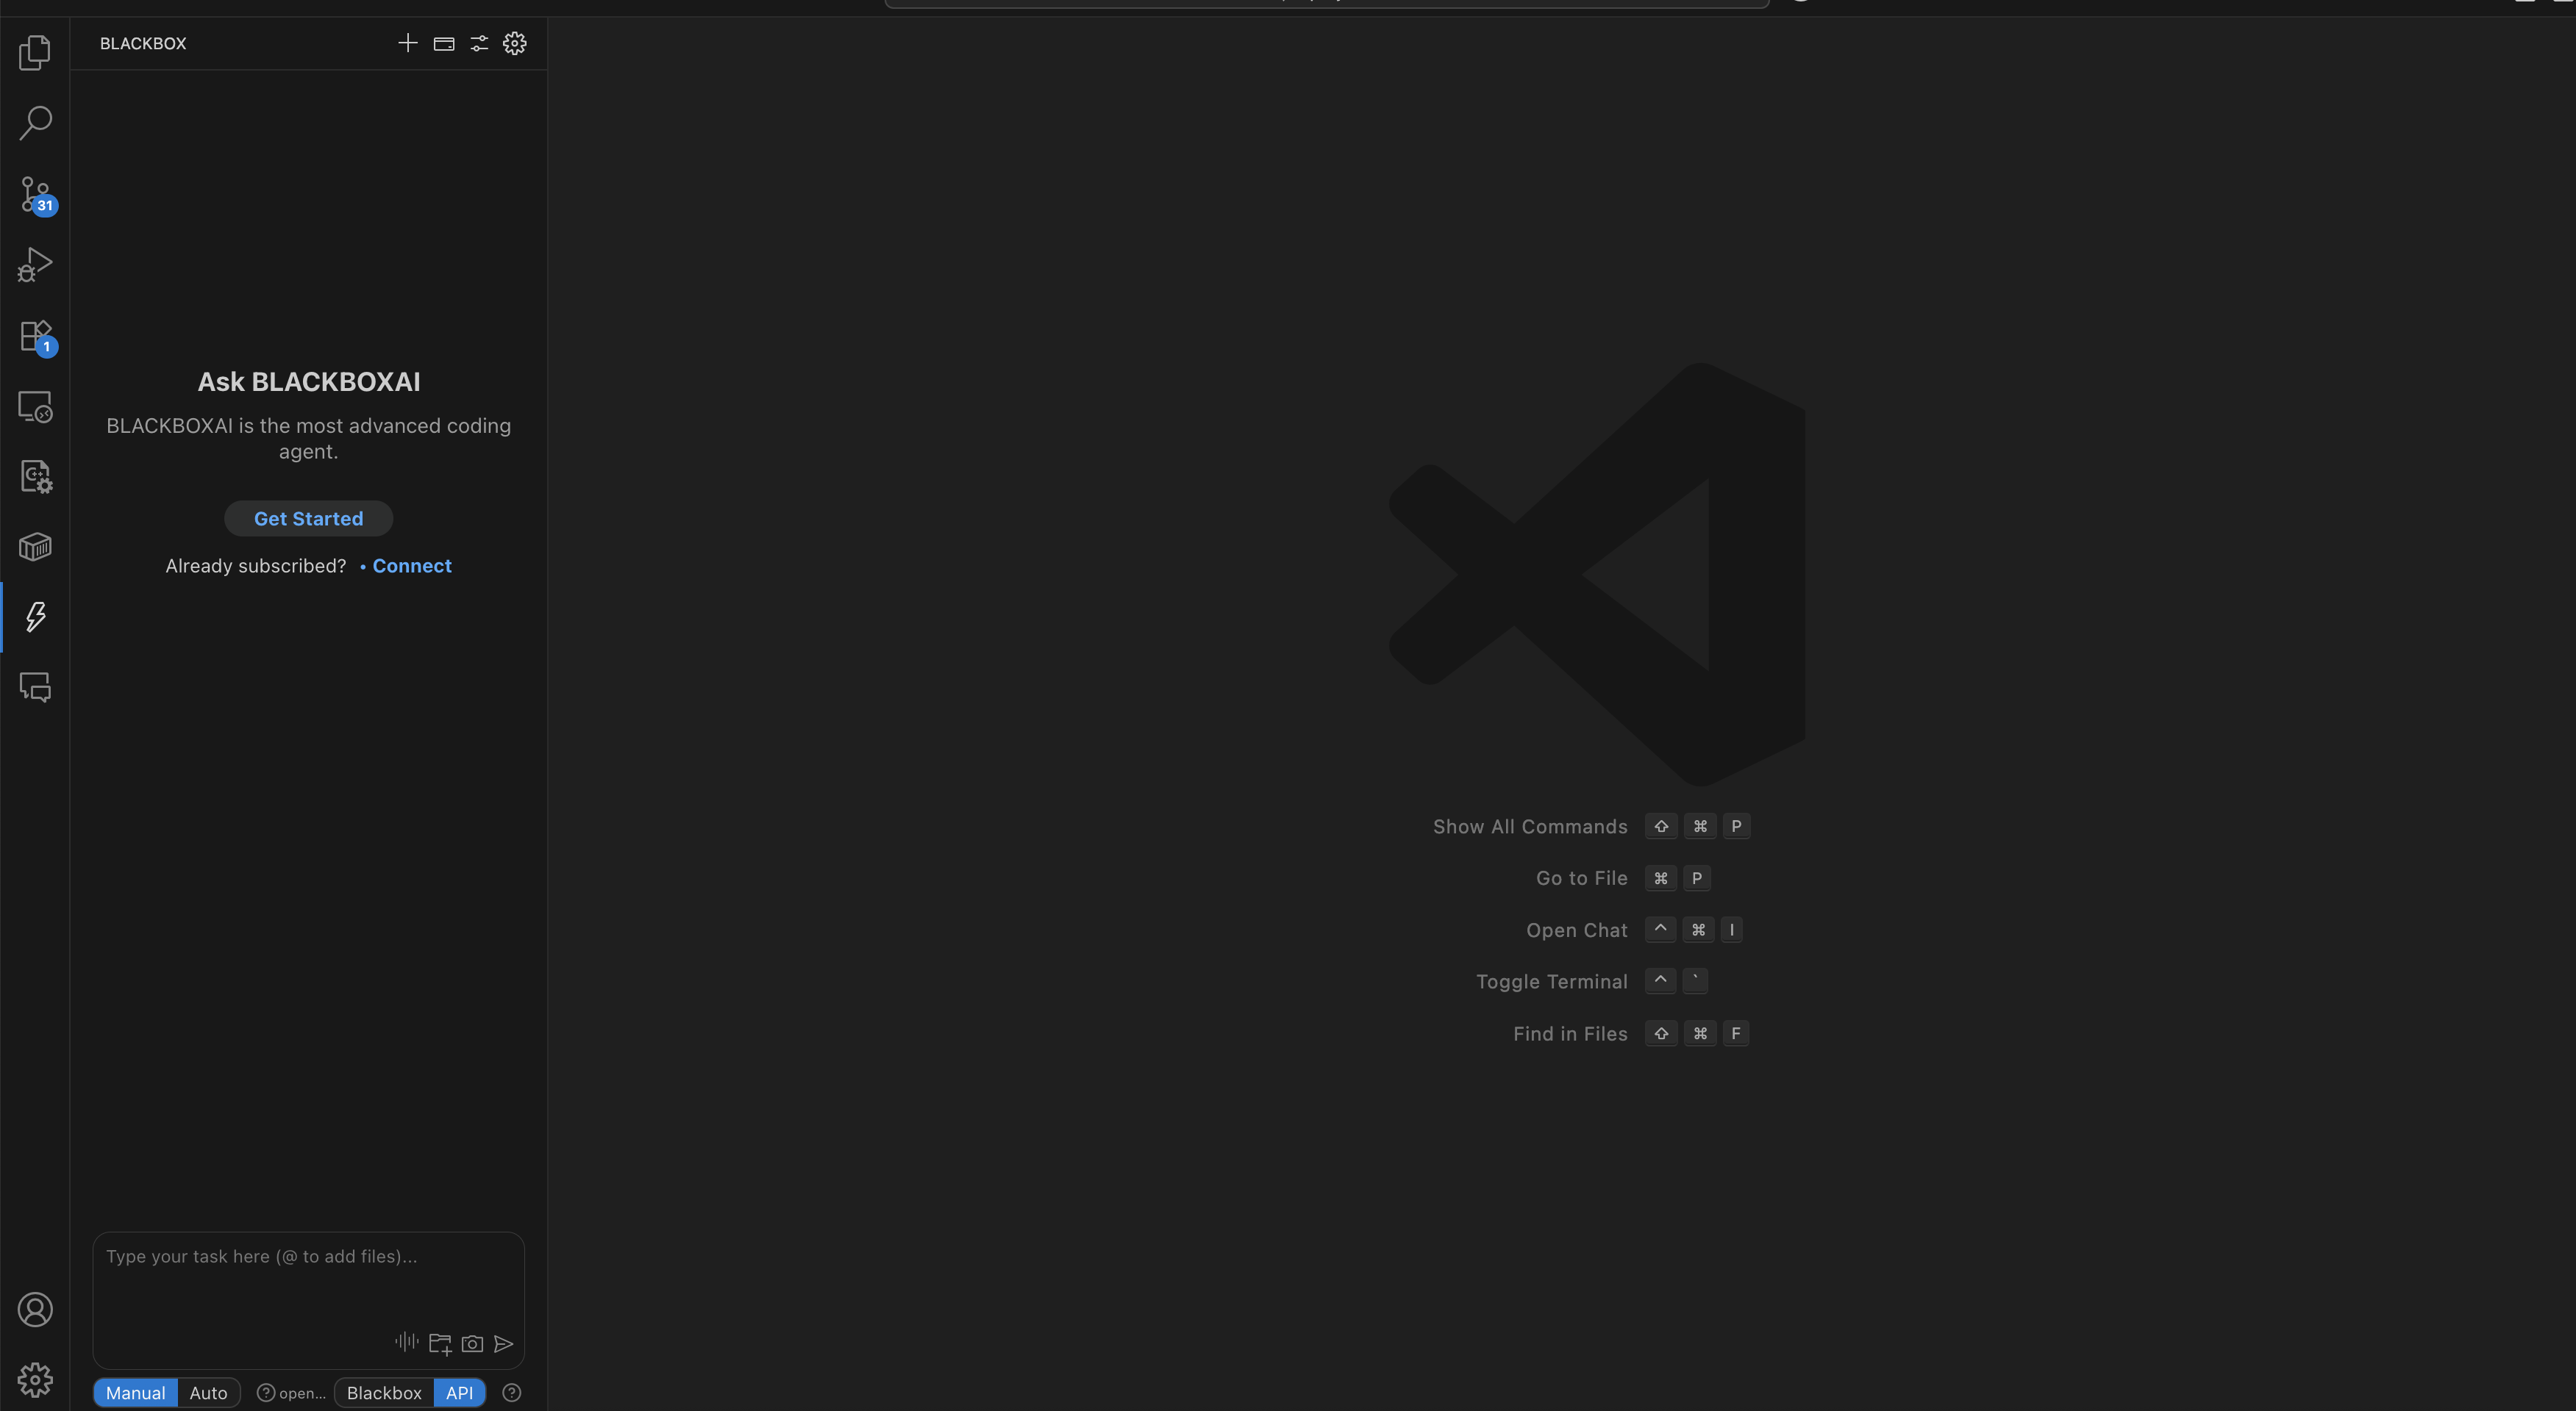Click the camera screenshot icon
The image size is (2576, 1411).
[x=472, y=1344]
